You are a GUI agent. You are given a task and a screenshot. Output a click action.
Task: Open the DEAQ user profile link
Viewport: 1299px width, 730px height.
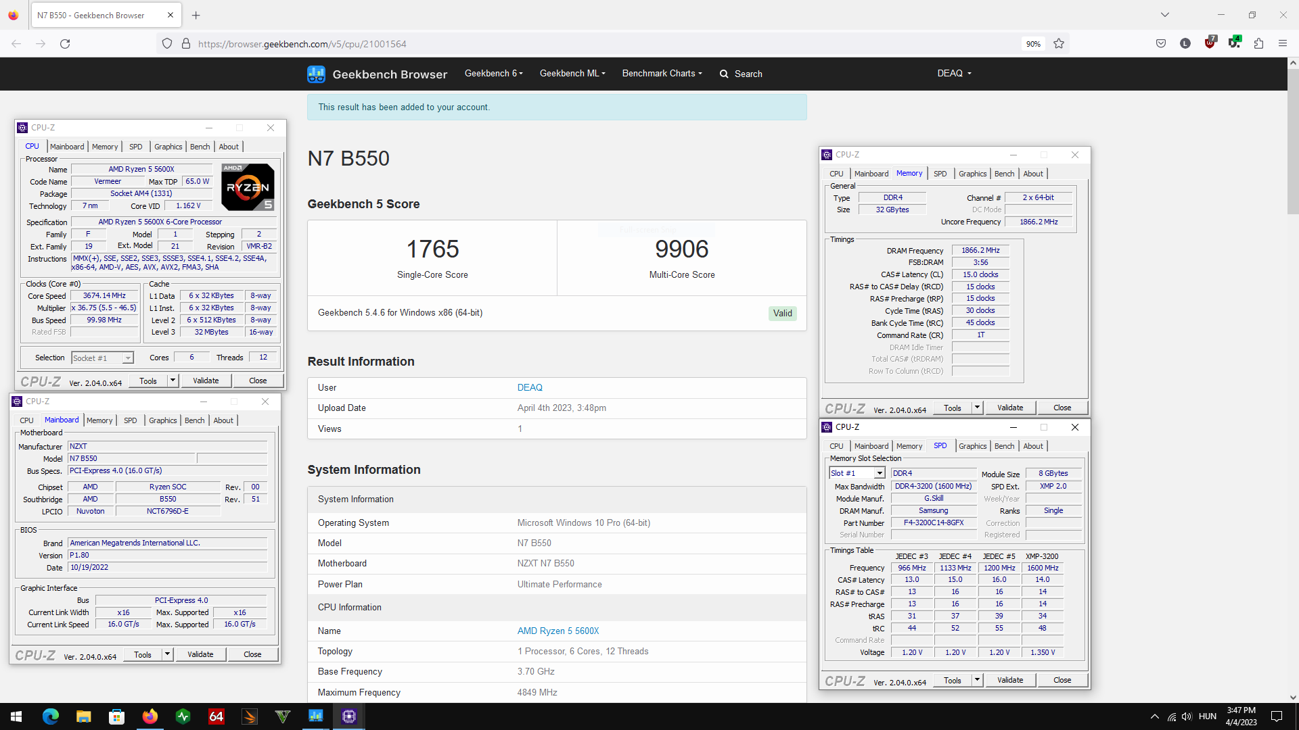point(530,387)
